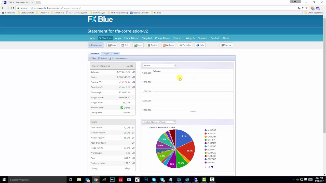Go to Home in navigation bar
The height and width of the screenshot is (183, 326).
(92, 38)
